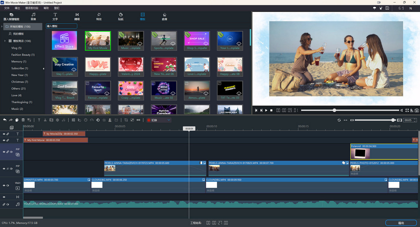Collapse the all templates (106) category
This screenshot has width=420, height=227.
click(3, 27)
